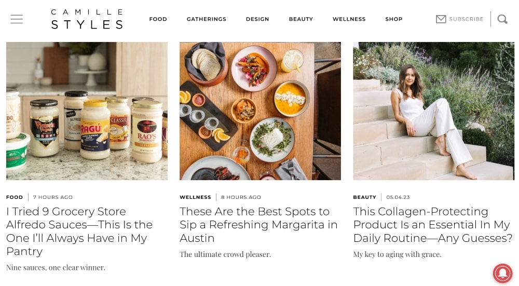Open the Collagen-Protecting Product article headline
Image resolution: width=519 pixels, height=286 pixels.
[432, 225]
